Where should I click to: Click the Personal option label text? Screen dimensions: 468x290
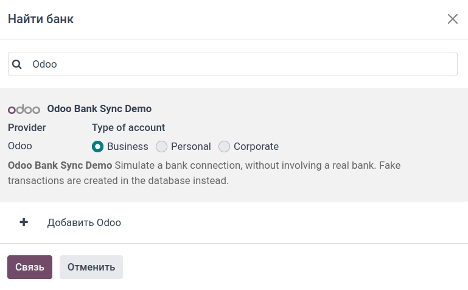[x=190, y=146]
